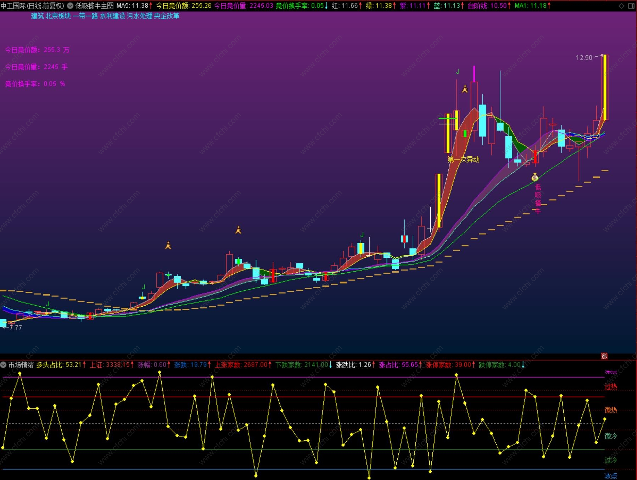Viewport: 637px width, 480px height.
Task: Open the 低吸擒牛主图 indicator dropdown arrow
Action: pos(70,6)
